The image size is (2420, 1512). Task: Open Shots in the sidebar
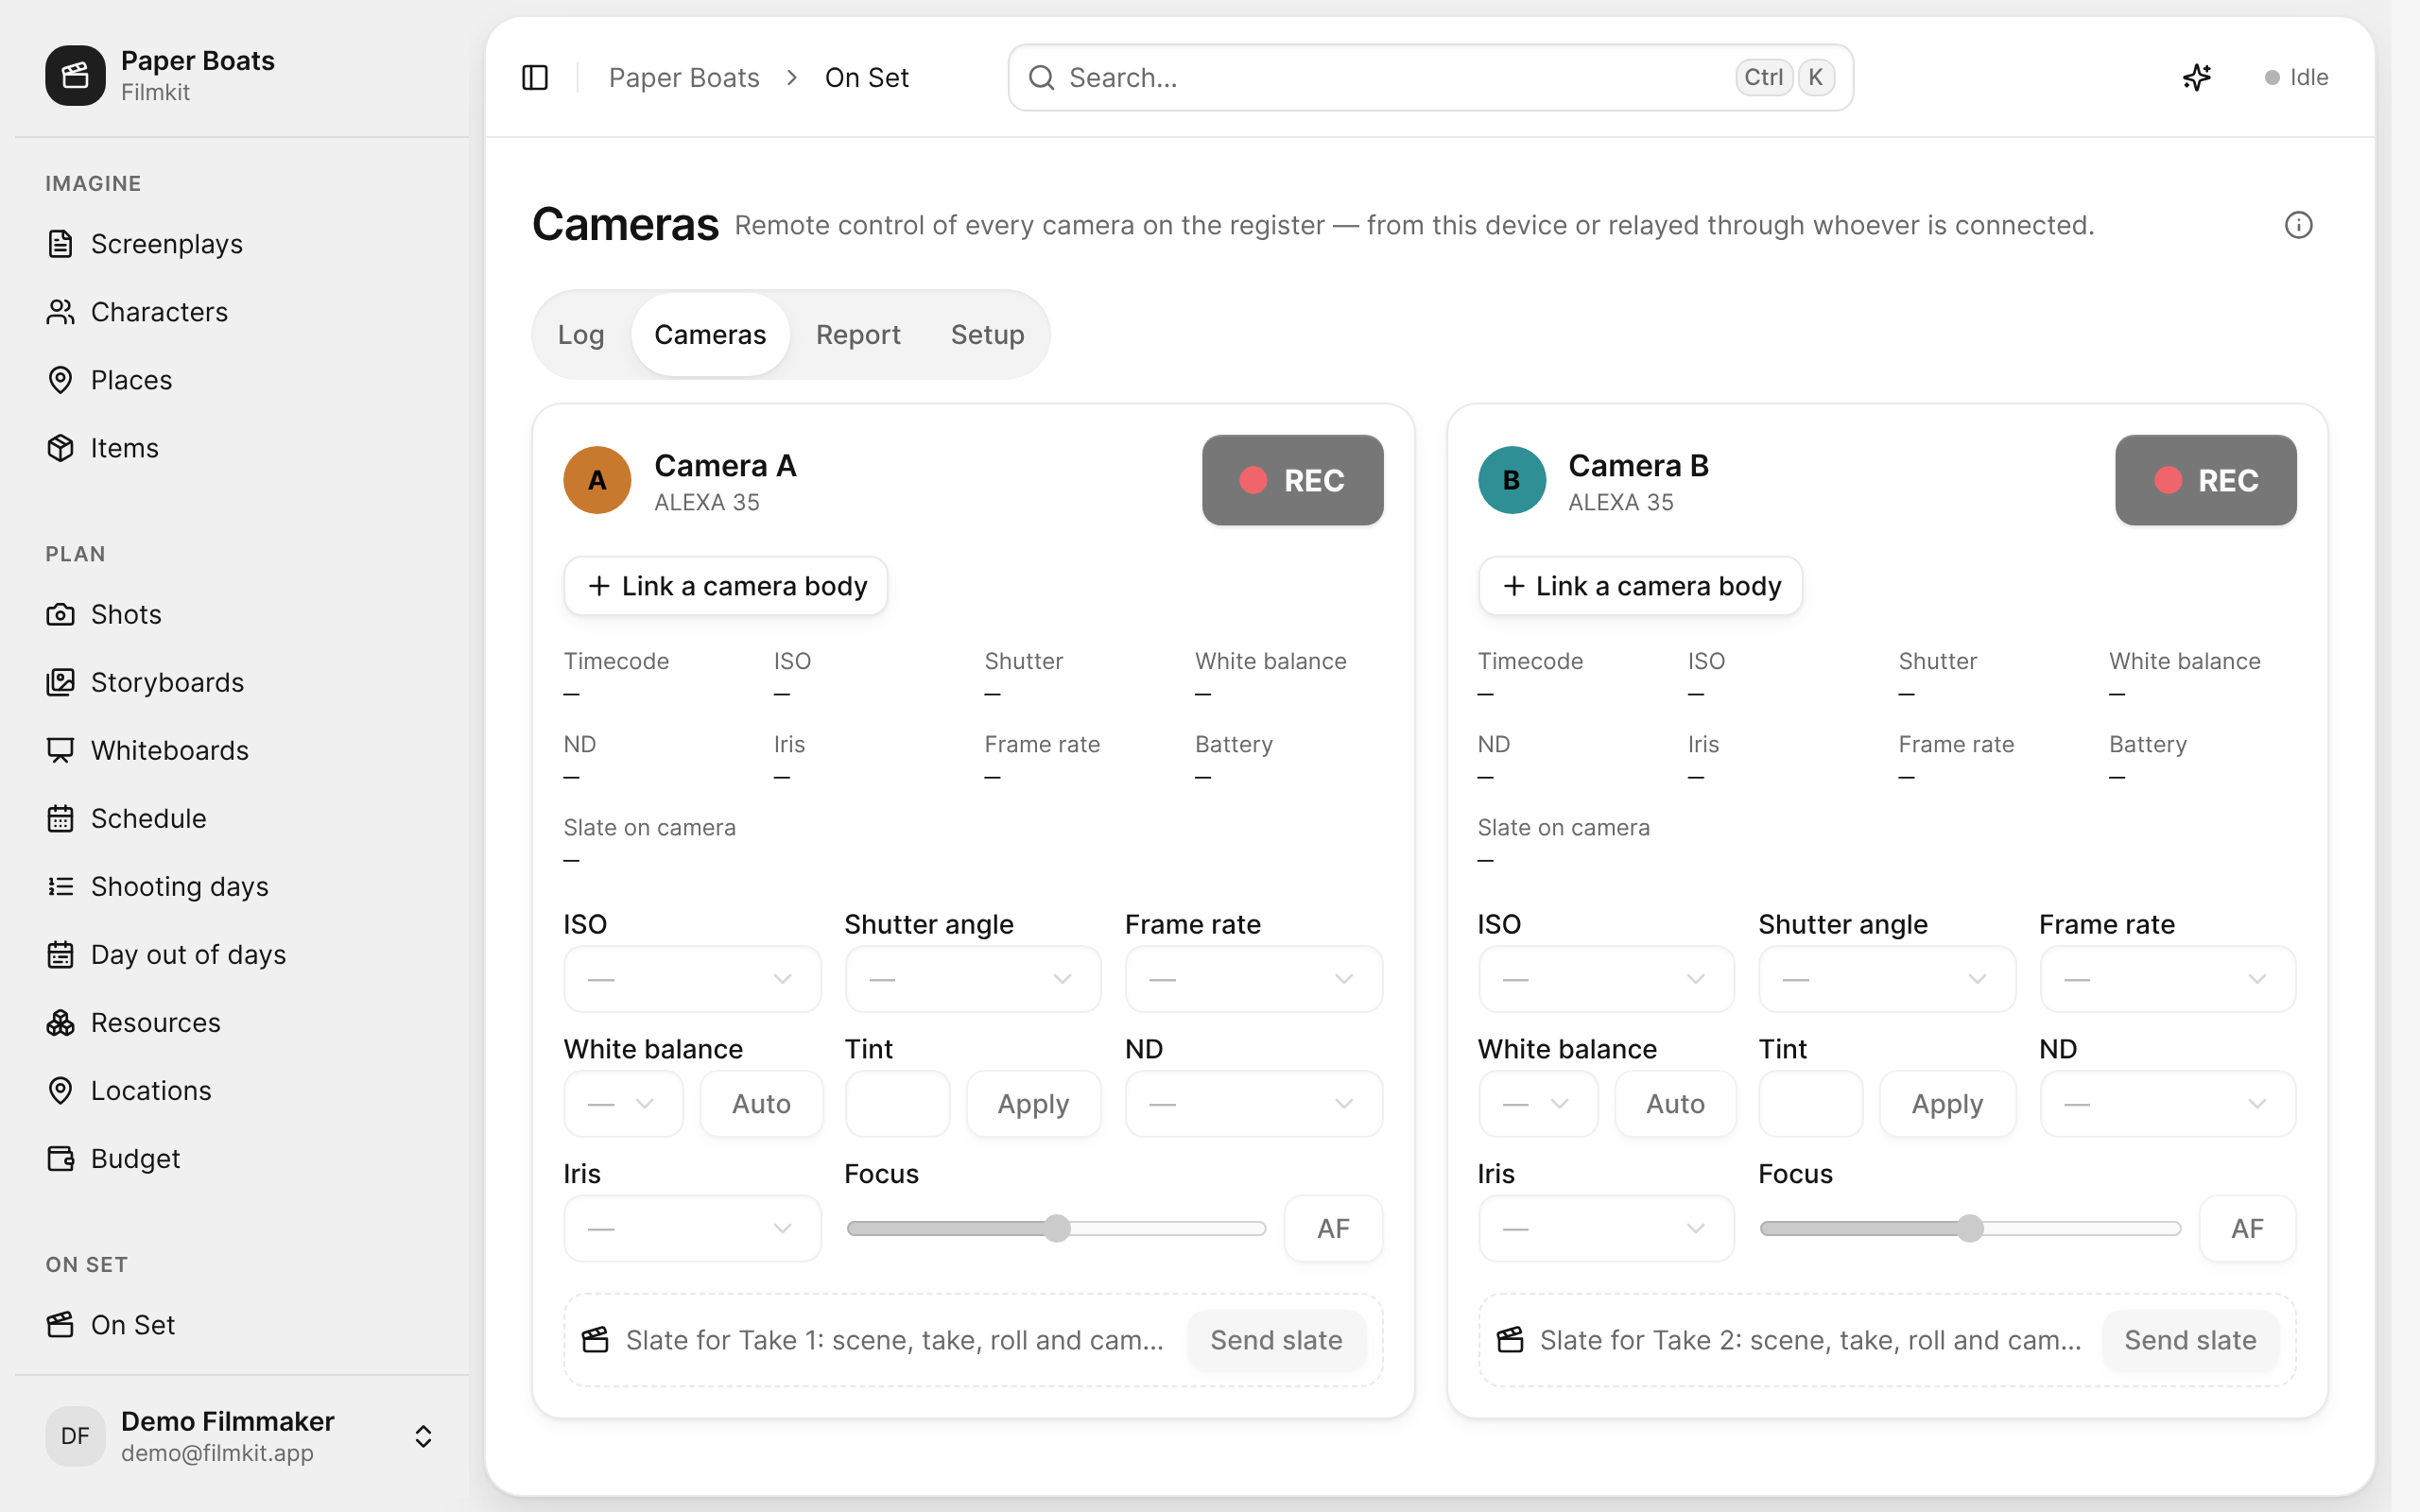(x=242, y=614)
